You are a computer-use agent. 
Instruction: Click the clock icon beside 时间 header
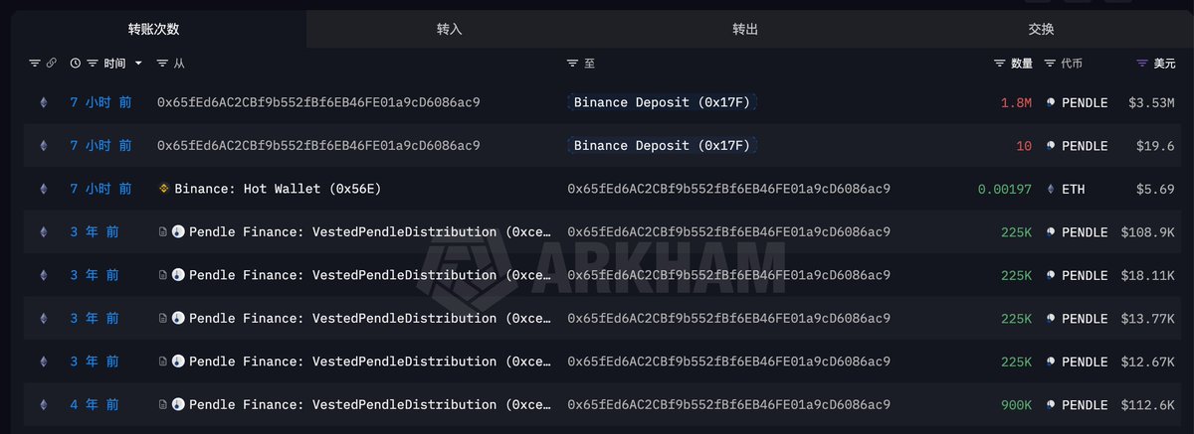(x=75, y=64)
